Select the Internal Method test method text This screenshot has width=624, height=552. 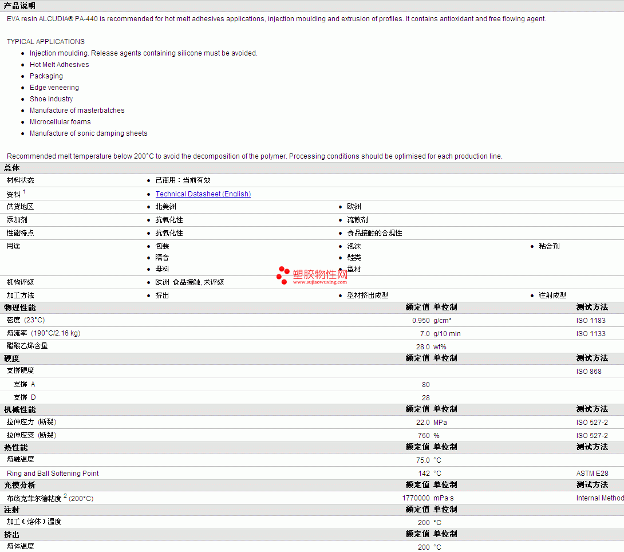pos(600,498)
